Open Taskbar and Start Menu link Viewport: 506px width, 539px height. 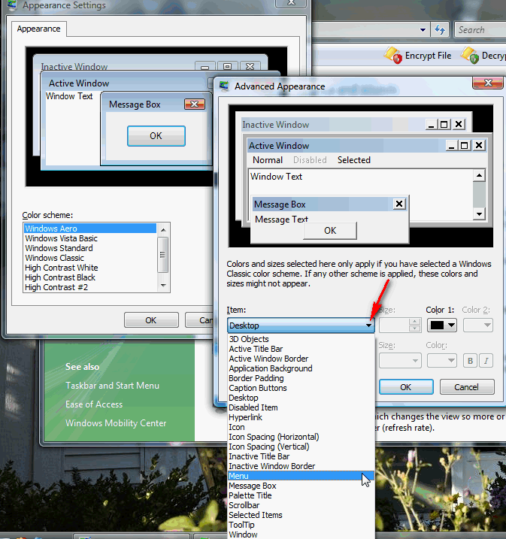[113, 386]
